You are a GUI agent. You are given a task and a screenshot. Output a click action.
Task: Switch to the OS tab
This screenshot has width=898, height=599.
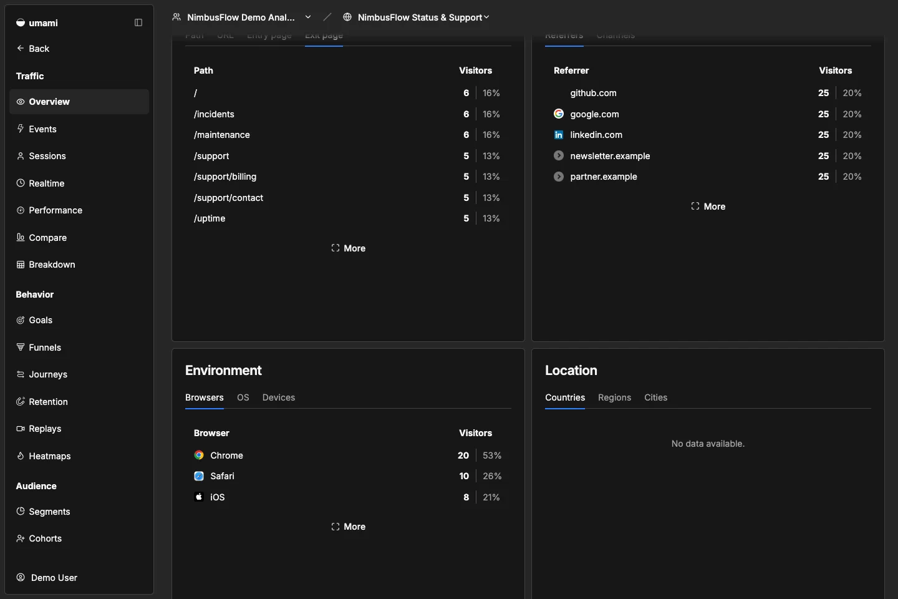click(x=243, y=397)
